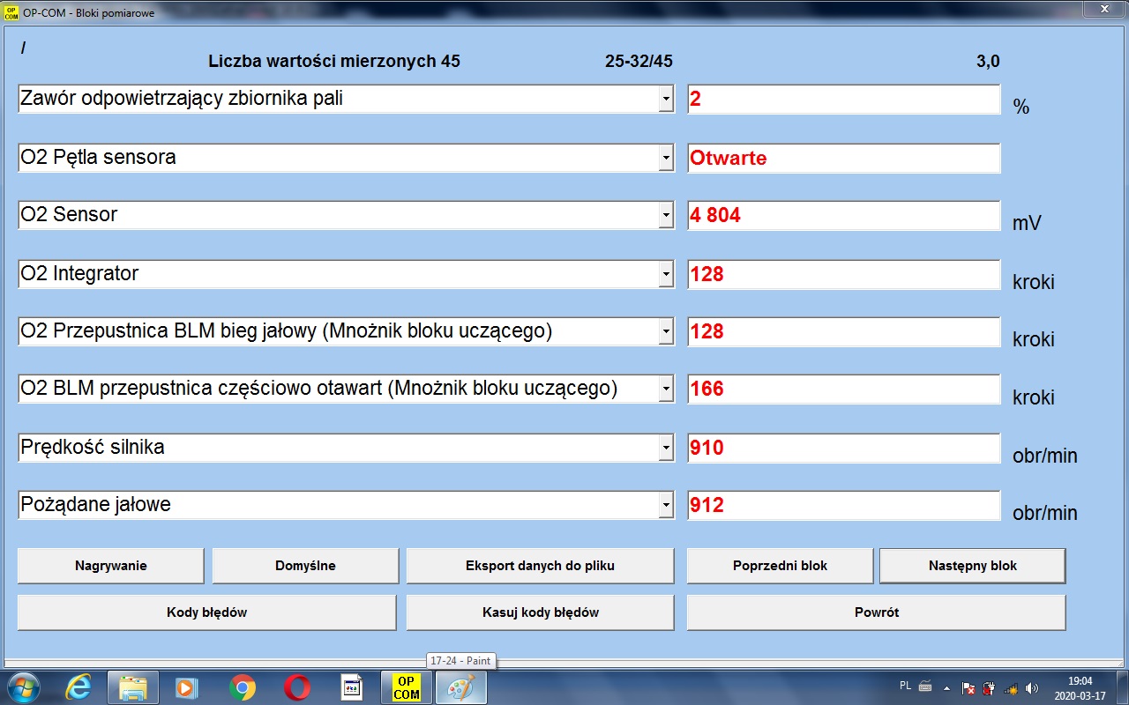Launch Internet Explorer from the taskbar
This screenshot has height=705, width=1129.
tap(79, 687)
